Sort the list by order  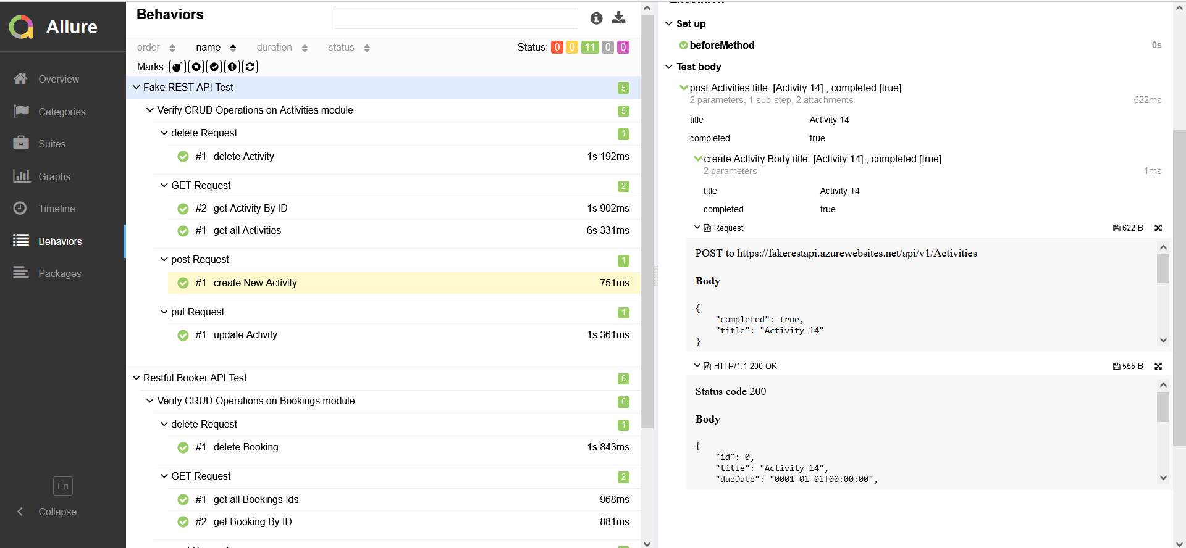[x=156, y=48]
